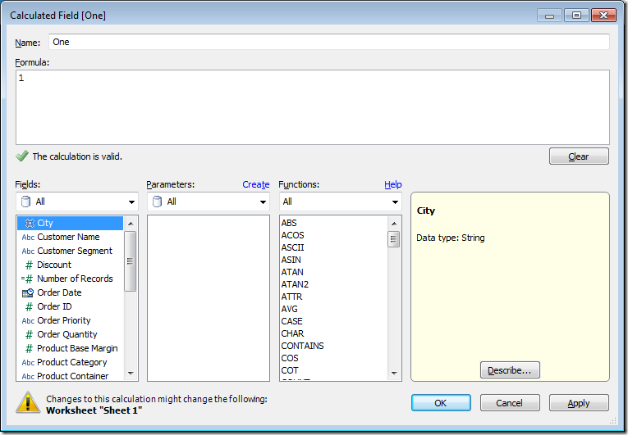
Task: Maximize the Calculated Field dialog
Action: pos(576,16)
